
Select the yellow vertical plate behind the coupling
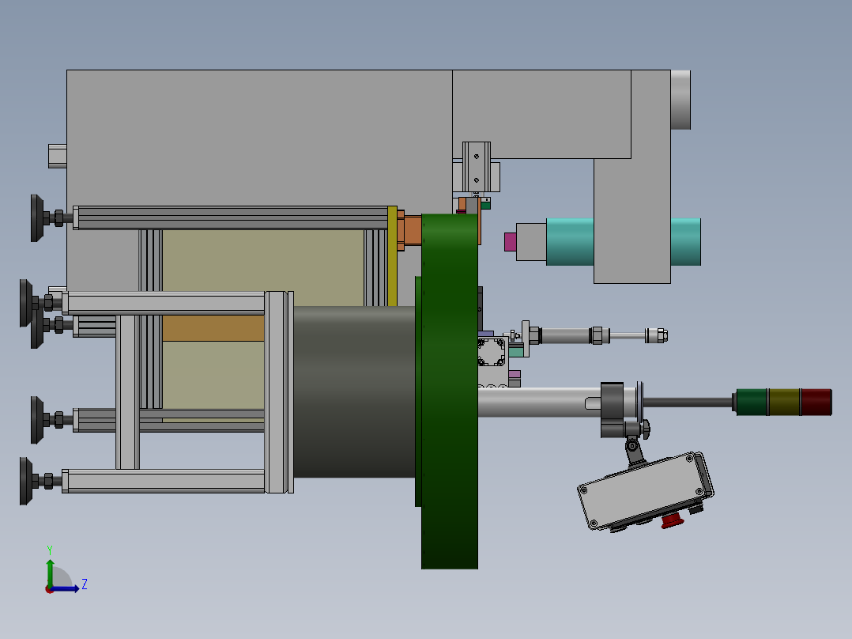[x=392, y=255]
